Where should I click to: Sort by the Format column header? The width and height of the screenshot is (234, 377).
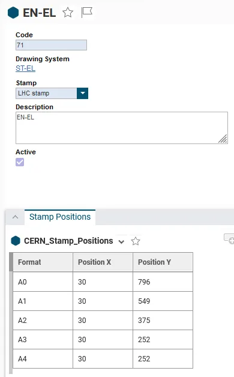[43, 262]
